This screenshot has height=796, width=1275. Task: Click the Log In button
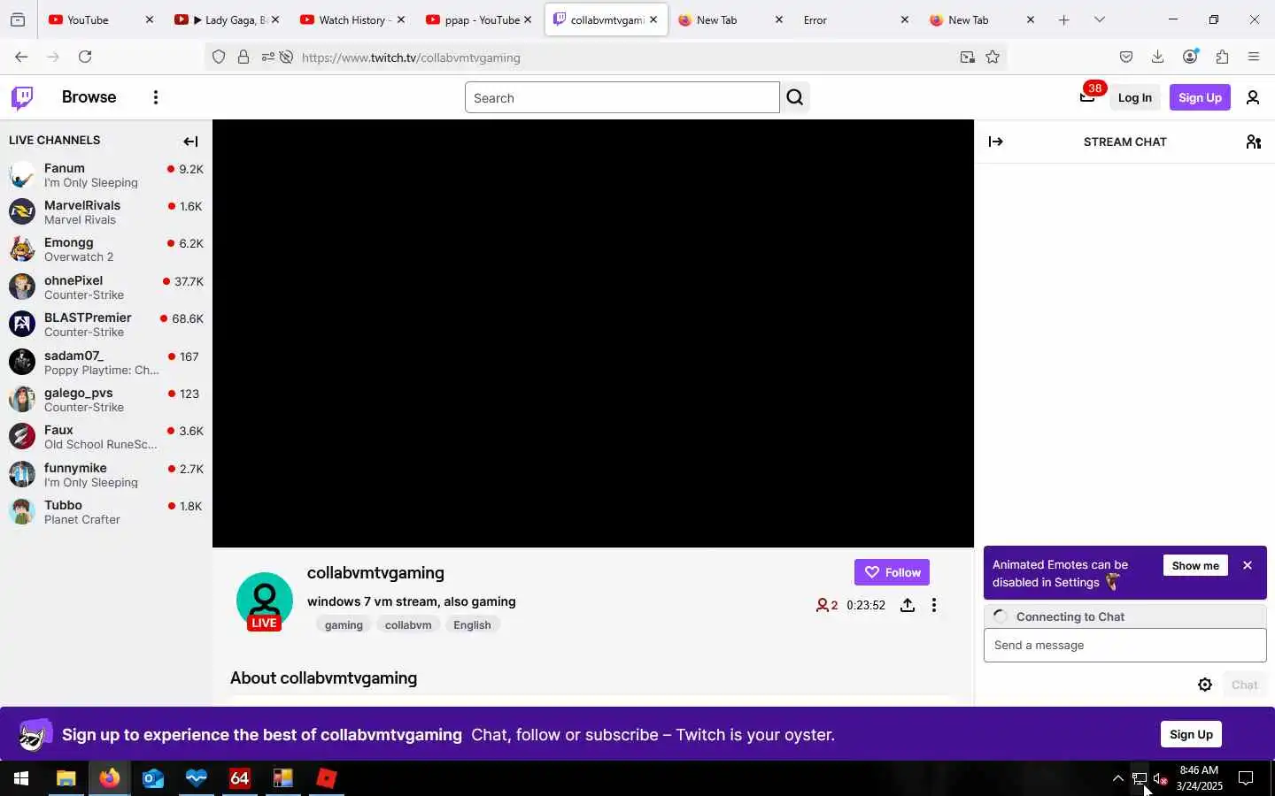tap(1134, 97)
